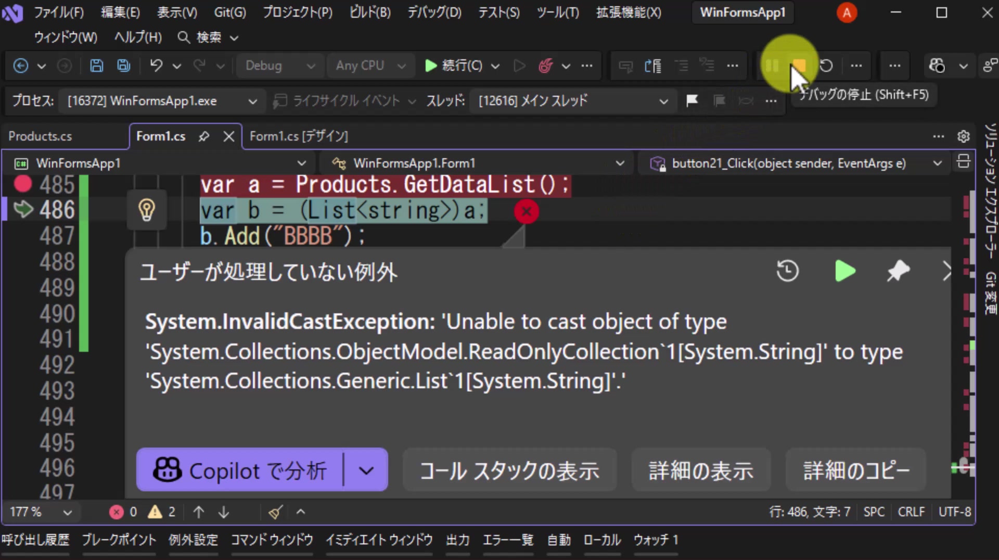Viewport: 999px width, 560px height.
Task: Open the button21_Click member dropdown
Action: (x=795, y=163)
